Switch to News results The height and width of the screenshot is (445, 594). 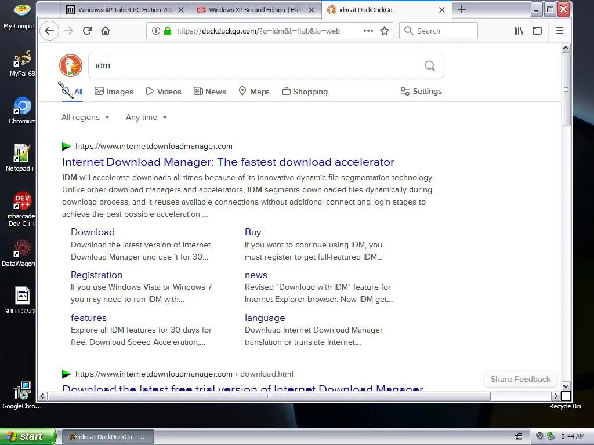210,92
